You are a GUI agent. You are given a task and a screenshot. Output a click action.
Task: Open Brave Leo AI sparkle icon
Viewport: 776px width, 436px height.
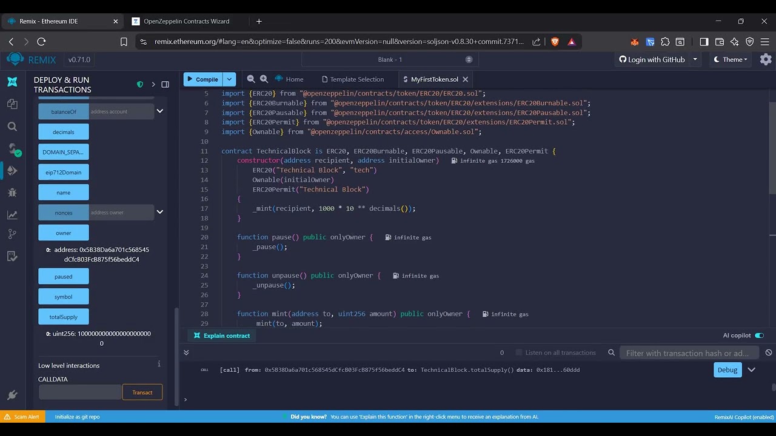pyautogui.click(x=735, y=42)
